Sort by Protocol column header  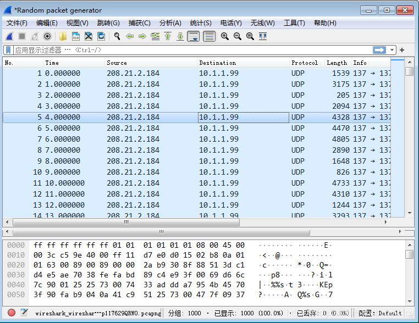pos(307,63)
